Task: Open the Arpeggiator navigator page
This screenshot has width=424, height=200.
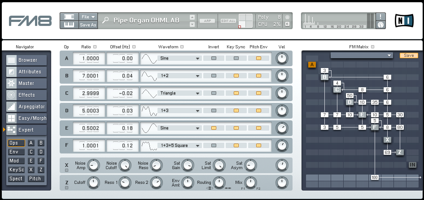Action: [26, 106]
